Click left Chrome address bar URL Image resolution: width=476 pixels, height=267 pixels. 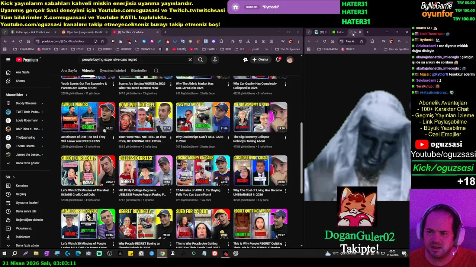(63, 41)
